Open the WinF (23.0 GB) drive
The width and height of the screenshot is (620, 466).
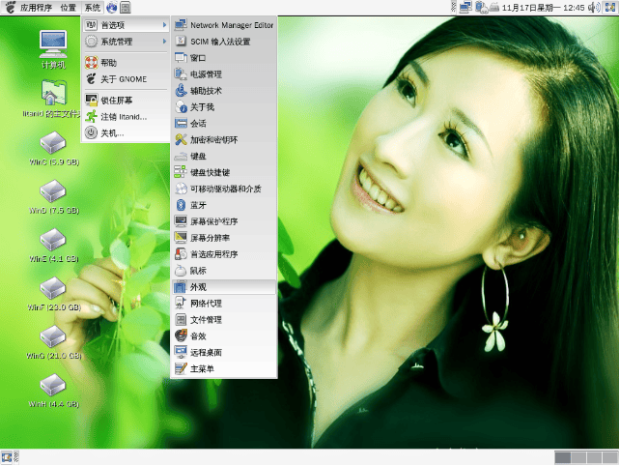coord(53,291)
